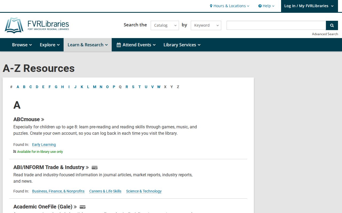
Task: Jump to letter R in the index
Action: tap(127, 87)
